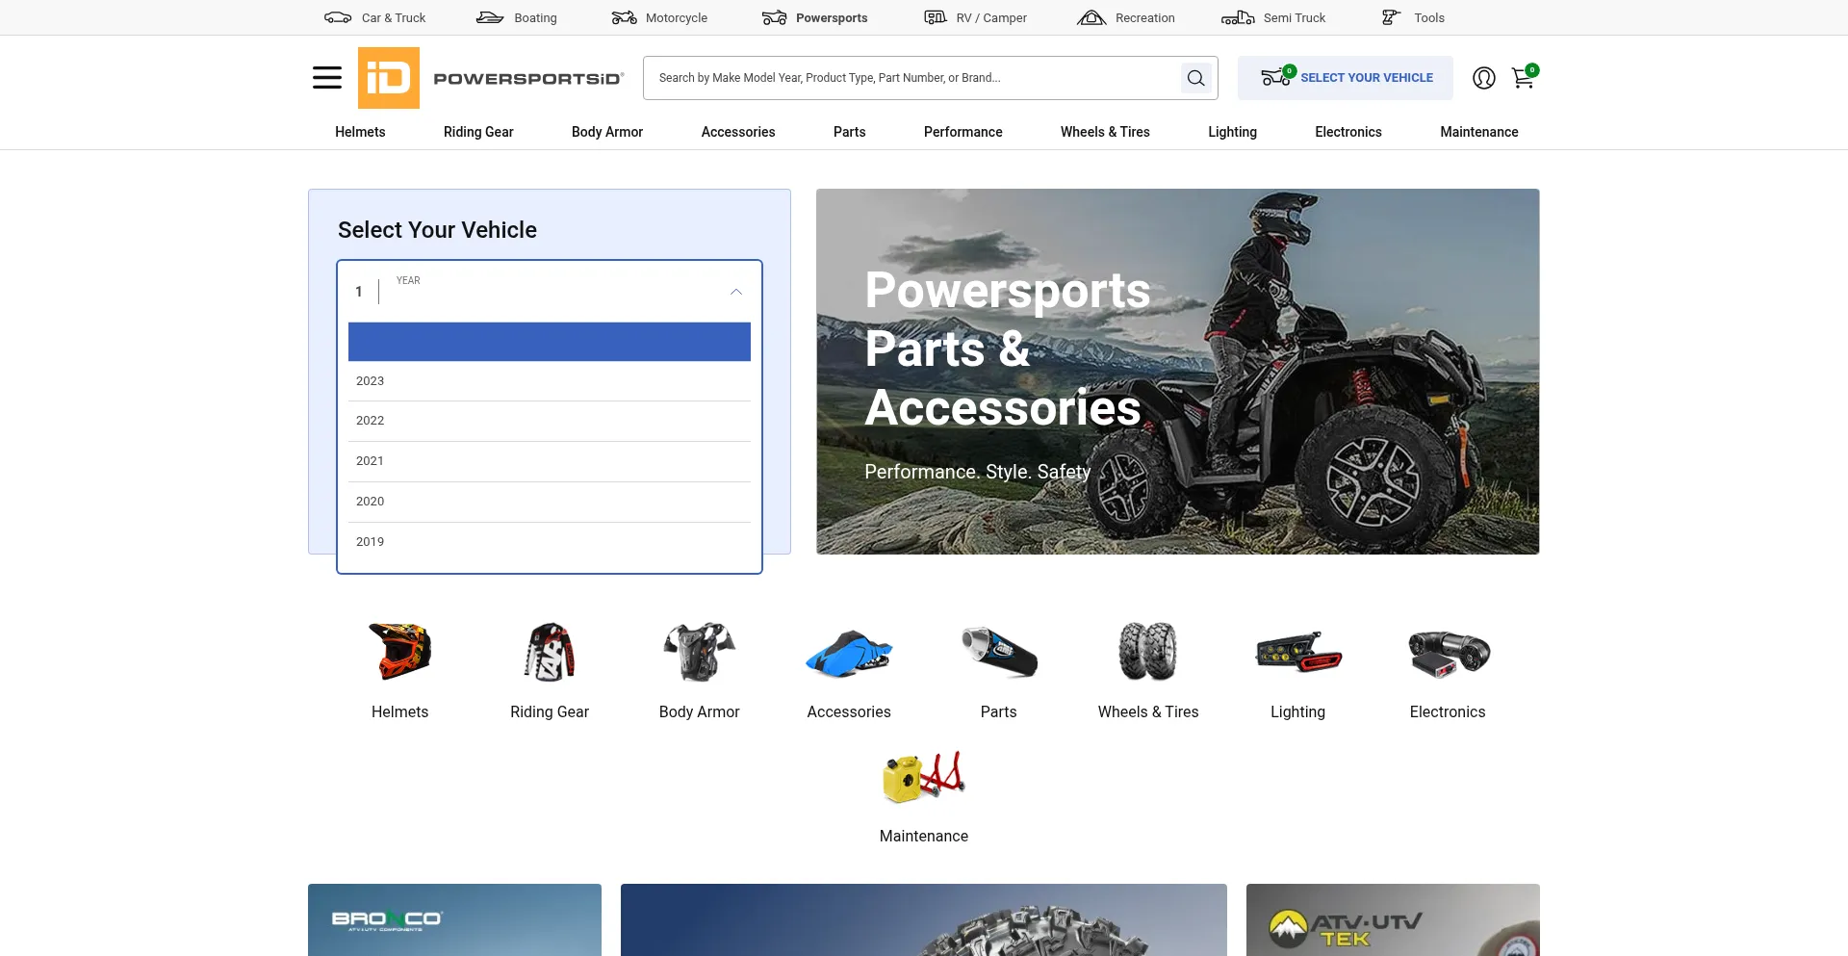Open the shopping cart icon

(1523, 78)
